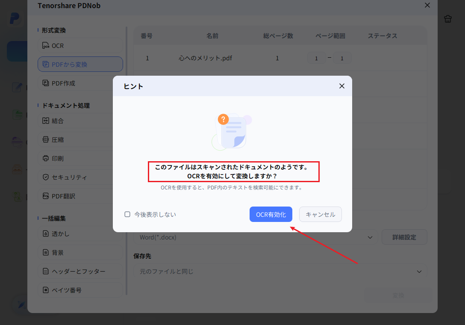The width and height of the screenshot is (465, 325).
Task: Click the PDF翻訳 translate icon
Action: [46, 196]
